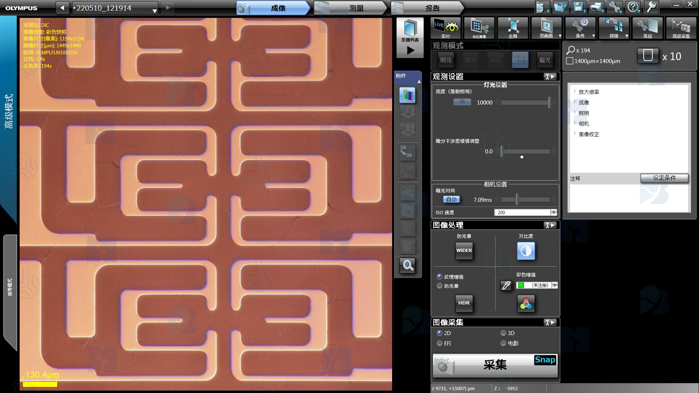Choose the anti-halation (防光晕) radio option
This screenshot has height=393, width=699.
pyautogui.click(x=440, y=286)
